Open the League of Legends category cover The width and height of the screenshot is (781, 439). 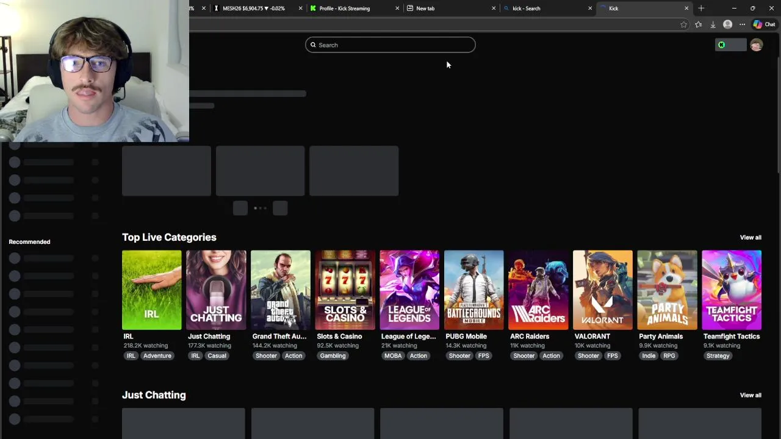pos(409,290)
